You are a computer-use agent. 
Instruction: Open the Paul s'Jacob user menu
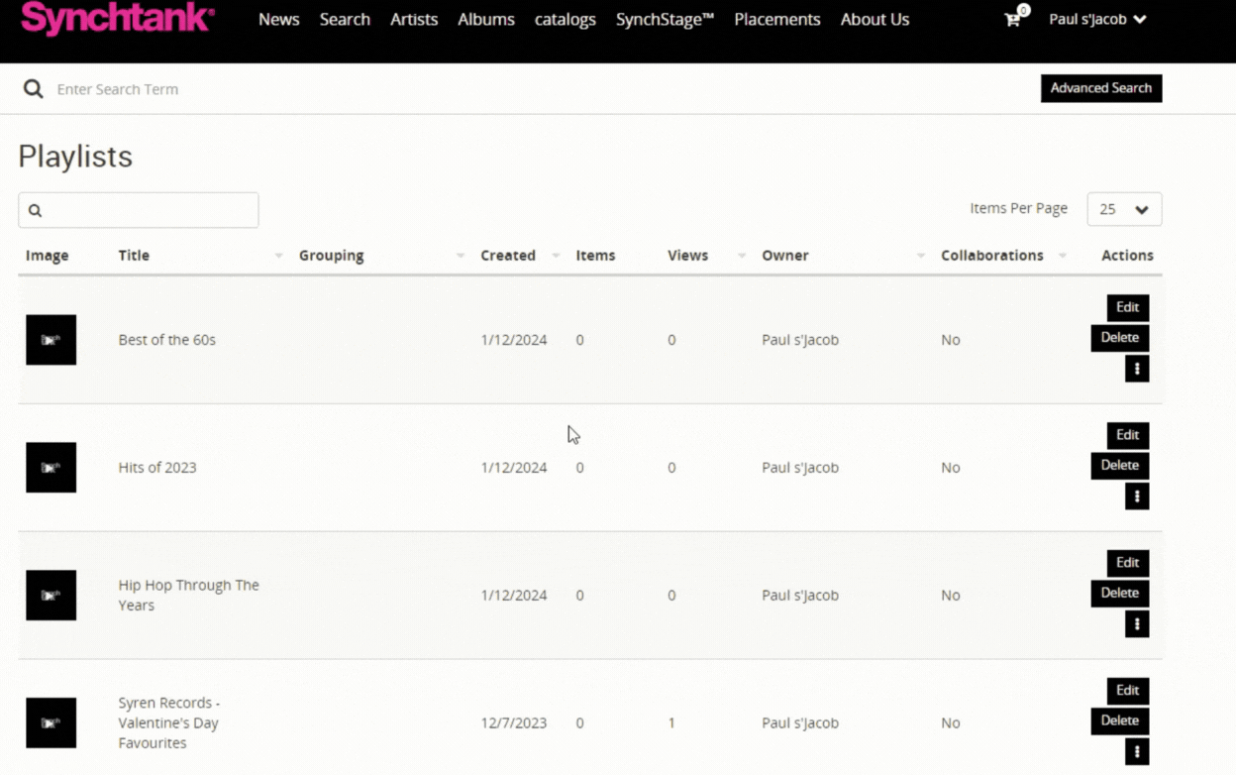click(1097, 19)
